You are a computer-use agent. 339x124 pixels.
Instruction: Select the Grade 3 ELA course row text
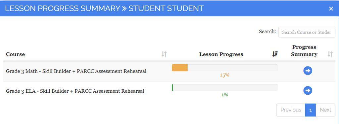point(75,91)
